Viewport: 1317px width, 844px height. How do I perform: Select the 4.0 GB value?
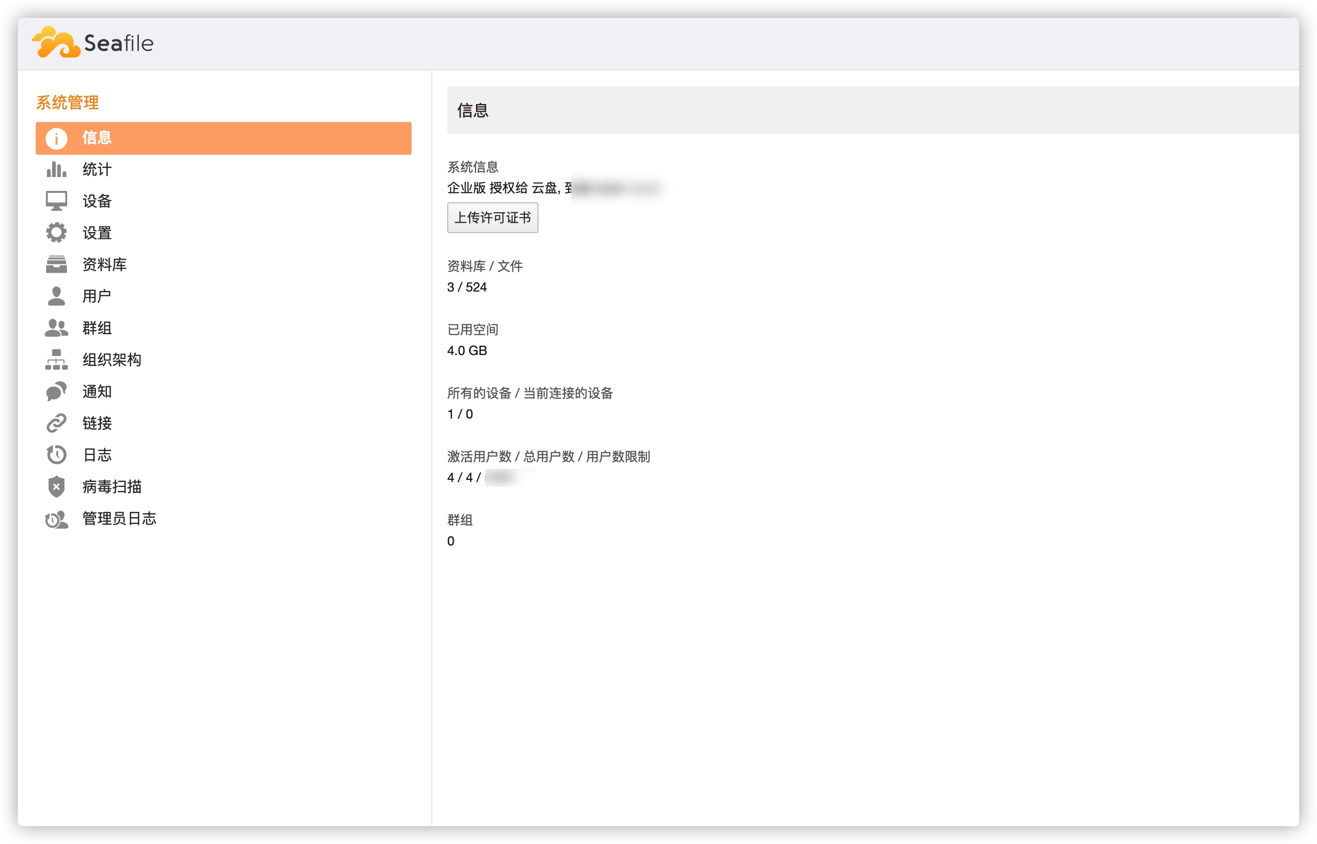467,351
